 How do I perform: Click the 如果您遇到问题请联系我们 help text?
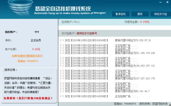coord(27,56)
